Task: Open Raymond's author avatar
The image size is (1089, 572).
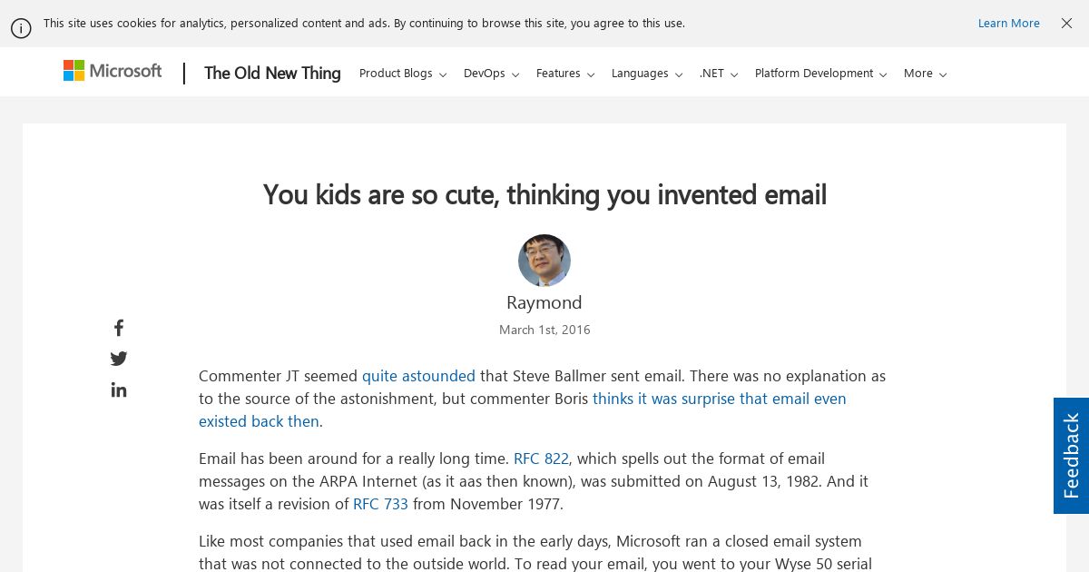Action: (544, 261)
